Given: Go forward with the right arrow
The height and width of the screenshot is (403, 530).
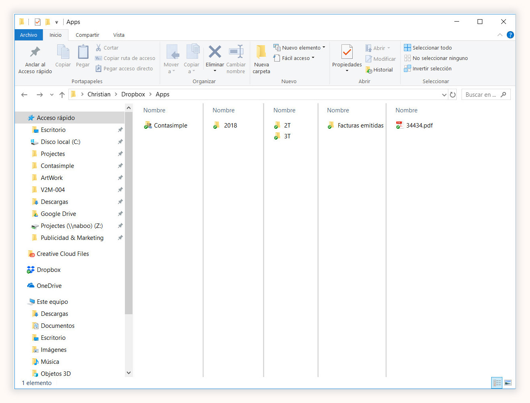Looking at the screenshot, I should coord(40,95).
